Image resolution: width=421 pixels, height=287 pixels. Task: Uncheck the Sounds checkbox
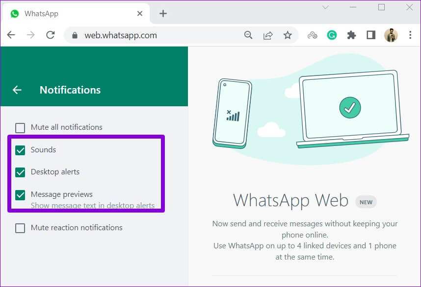[x=20, y=150]
